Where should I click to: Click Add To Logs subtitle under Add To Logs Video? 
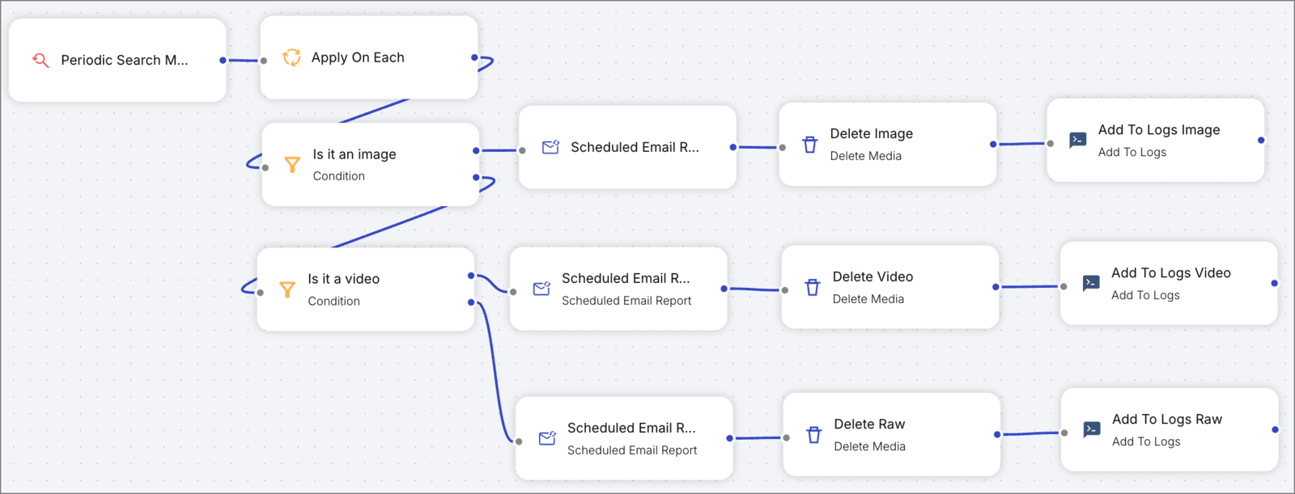(x=1145, y=295)
